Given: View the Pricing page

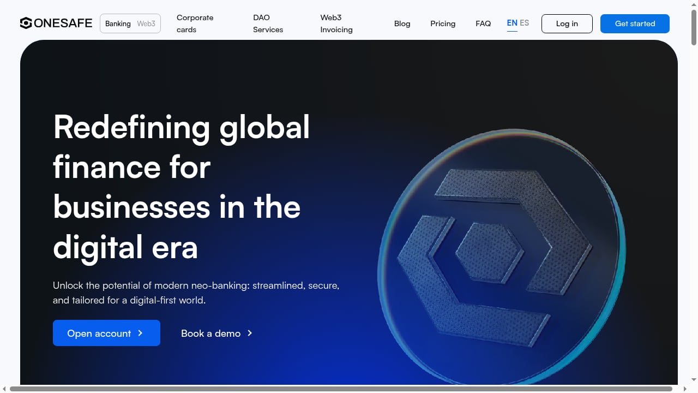Looking at the screenshot, I should click(443, 23).
